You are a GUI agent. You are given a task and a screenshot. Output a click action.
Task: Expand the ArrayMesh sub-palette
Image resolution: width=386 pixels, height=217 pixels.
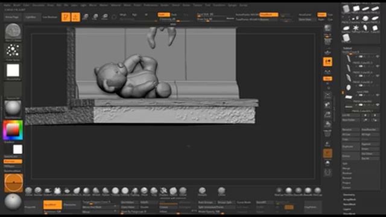click(x=350, y=200)
